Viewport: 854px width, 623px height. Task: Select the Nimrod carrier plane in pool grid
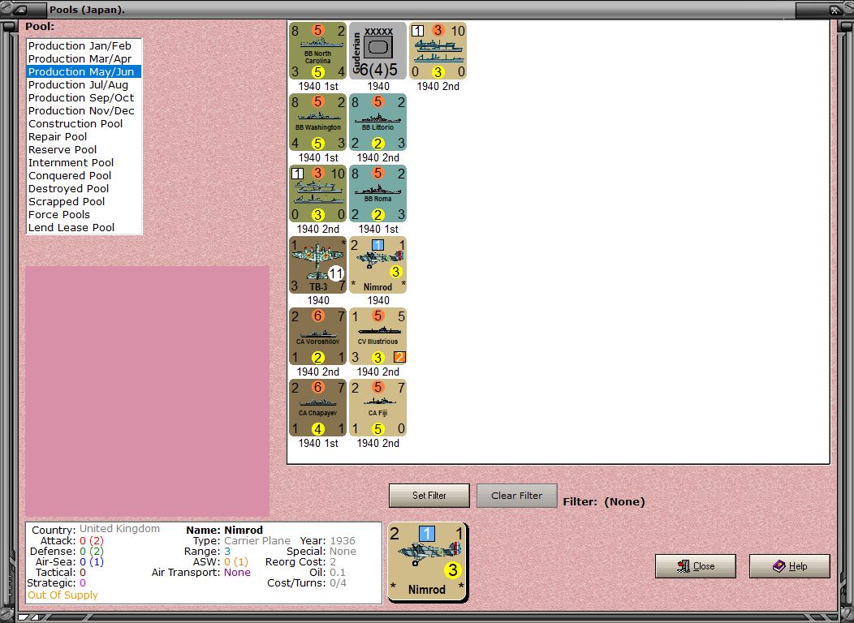(x=378, y=265)
